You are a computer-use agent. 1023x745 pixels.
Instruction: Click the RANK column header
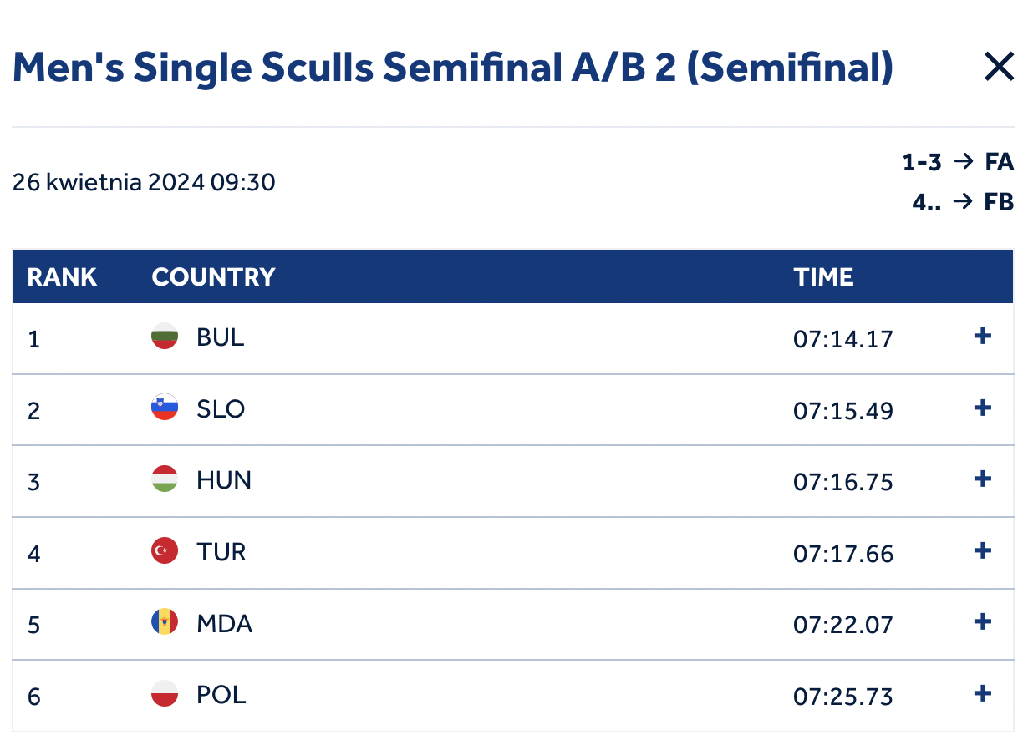point(63,277)
